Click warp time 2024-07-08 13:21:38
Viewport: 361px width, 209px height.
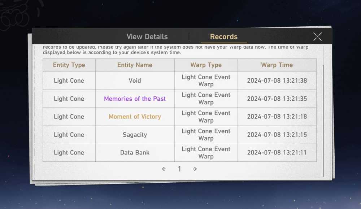(x=277, y=80)
